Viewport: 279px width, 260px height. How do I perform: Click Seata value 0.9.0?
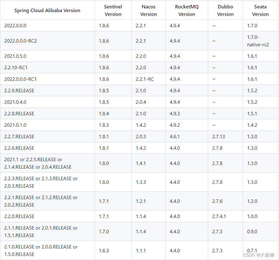click(252, 231)
